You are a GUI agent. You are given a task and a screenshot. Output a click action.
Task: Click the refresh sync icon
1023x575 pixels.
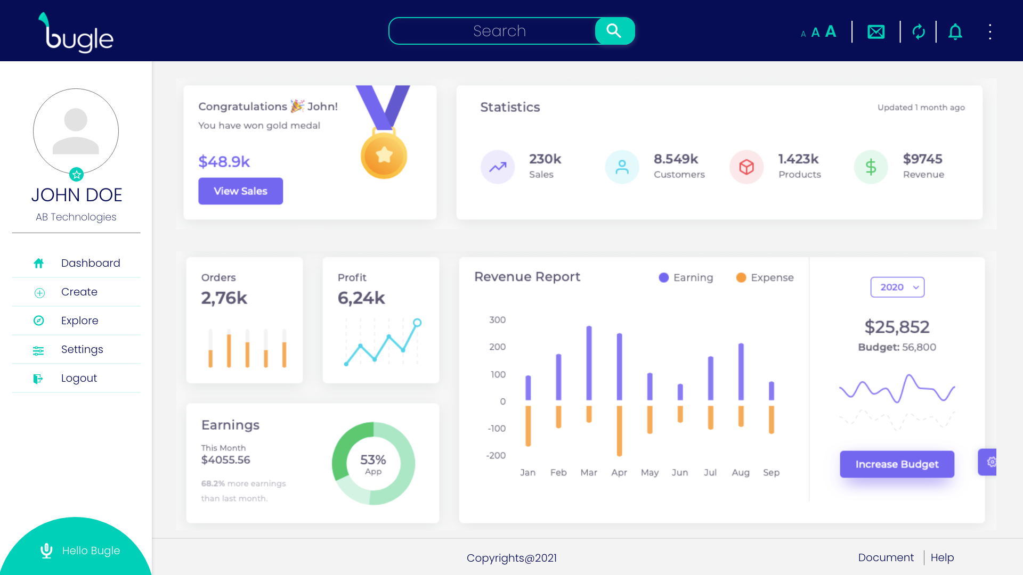[x=919, y=32]
